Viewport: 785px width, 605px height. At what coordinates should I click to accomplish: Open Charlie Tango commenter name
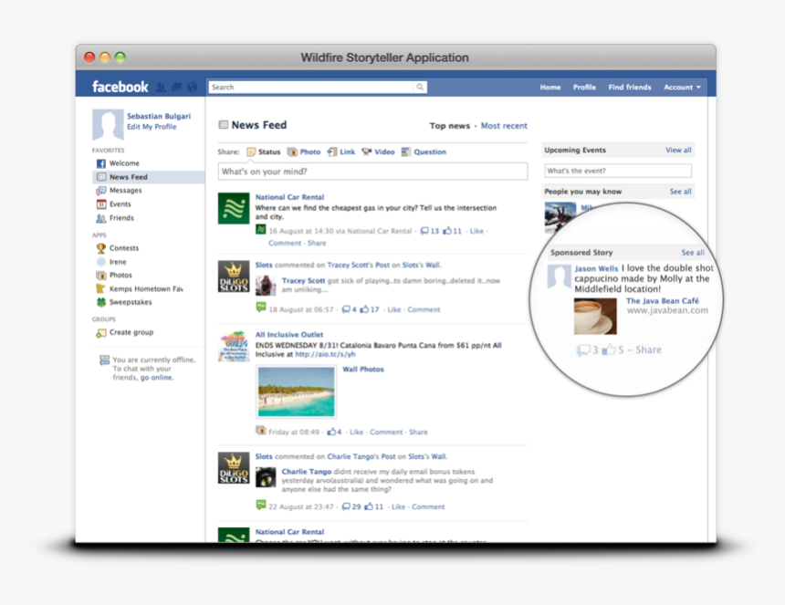pos(307,472)
